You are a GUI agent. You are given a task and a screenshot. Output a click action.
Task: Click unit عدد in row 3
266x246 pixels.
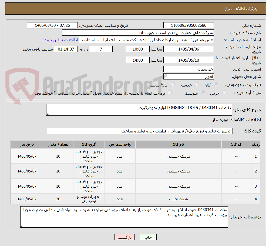[120, 187]
